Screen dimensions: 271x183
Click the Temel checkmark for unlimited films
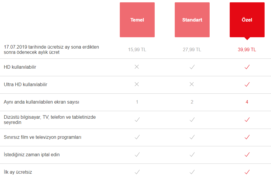[x=137, y=137]
